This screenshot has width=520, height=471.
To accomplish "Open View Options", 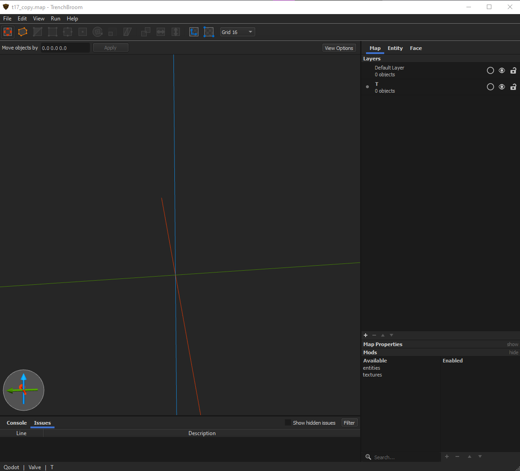I will [339, 48].
